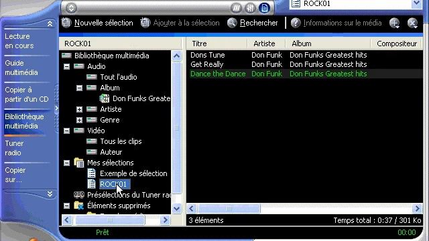Expand the Artiste tree node
The image size is (429, 241).
point(79,109)
